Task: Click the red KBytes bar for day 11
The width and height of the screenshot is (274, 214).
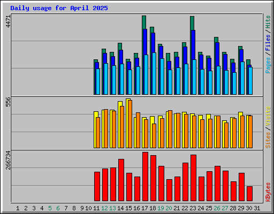Action: point(97,187)
